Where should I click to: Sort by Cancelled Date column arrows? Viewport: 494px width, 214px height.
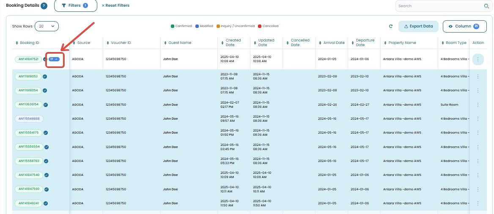tap(288, 43)
